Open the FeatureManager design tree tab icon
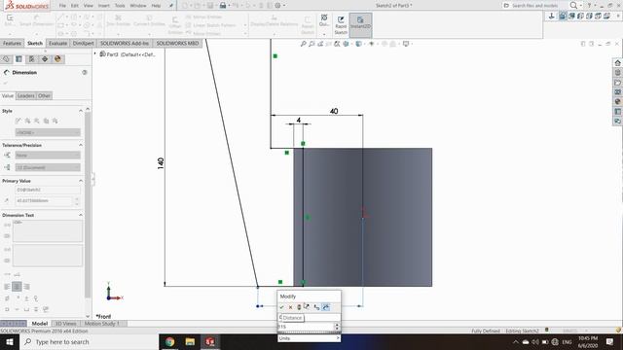 pos(6,59)
